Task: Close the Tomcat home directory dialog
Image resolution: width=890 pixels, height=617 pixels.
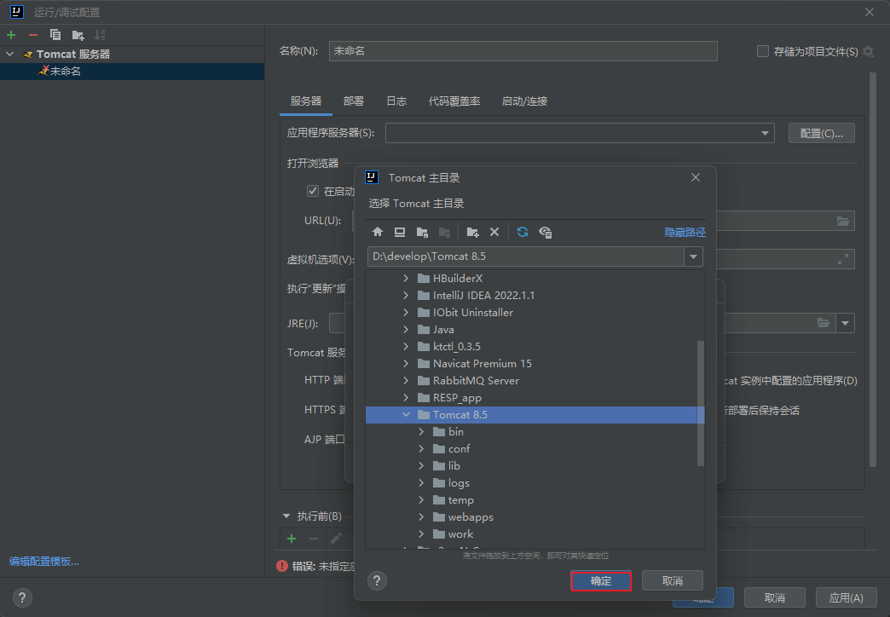Action: [696, 177]
